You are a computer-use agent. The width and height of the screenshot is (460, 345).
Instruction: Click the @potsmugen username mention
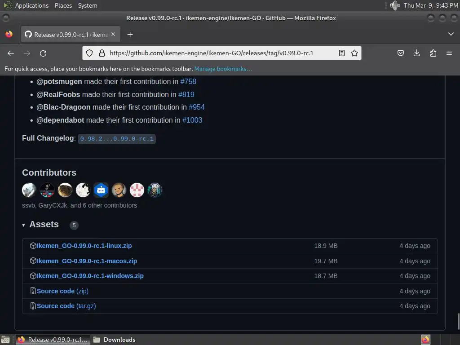[59, 82]
